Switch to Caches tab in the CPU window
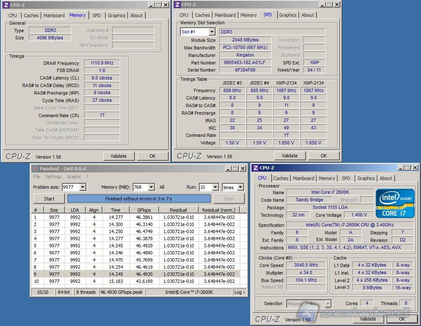Viewport: 421px width, 326px height. pyautogui.click(x=280, y=178)
